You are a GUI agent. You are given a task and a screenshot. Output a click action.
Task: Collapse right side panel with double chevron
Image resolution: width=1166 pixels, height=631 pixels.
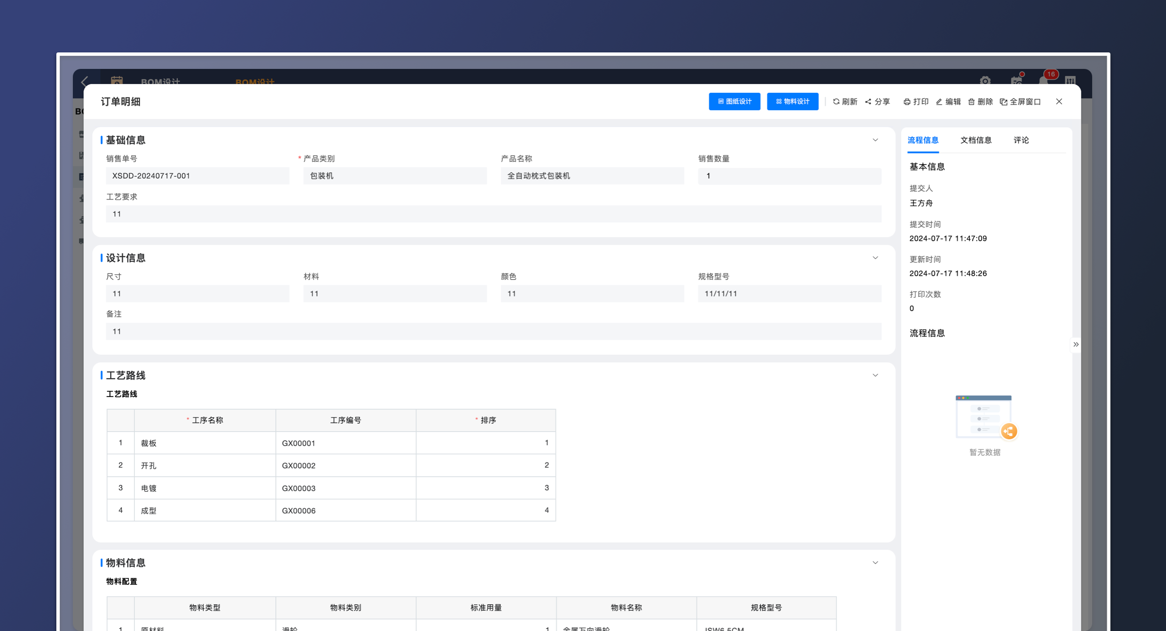pos(1076,344)
